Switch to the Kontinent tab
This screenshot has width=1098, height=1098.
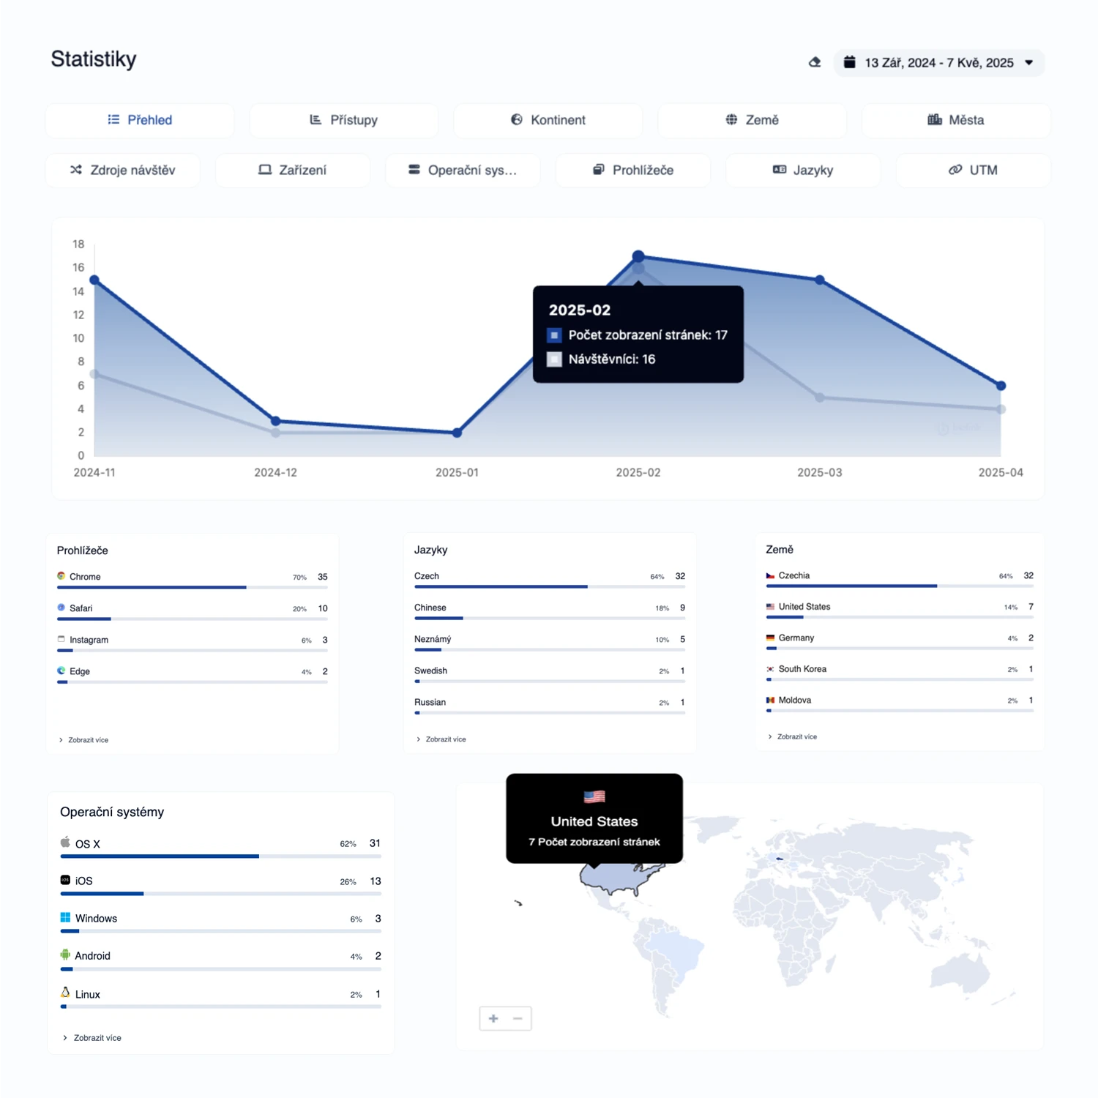tap(548, 120)
